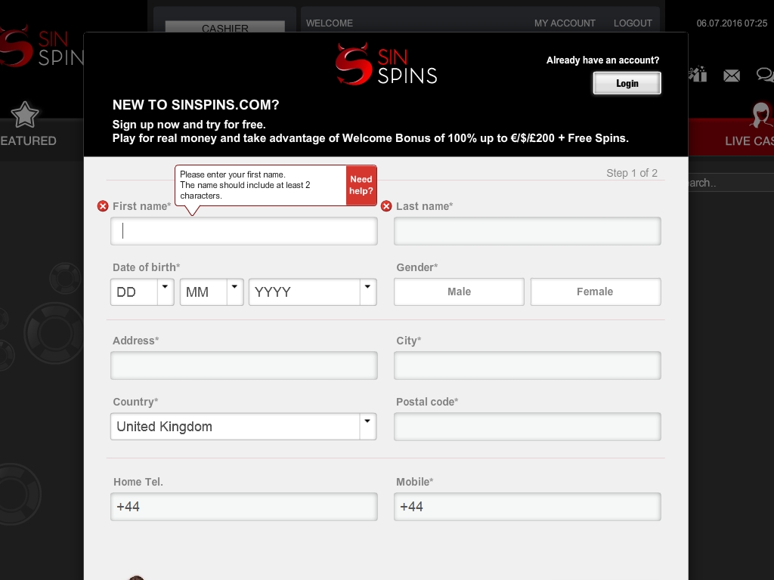This screenshot has width=774, height=580.
Task: Click the Featured star icon
Action: [25, 115]
